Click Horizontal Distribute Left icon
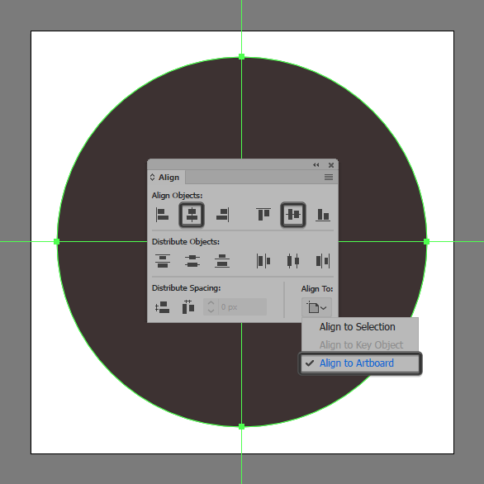 click(263, 261)
